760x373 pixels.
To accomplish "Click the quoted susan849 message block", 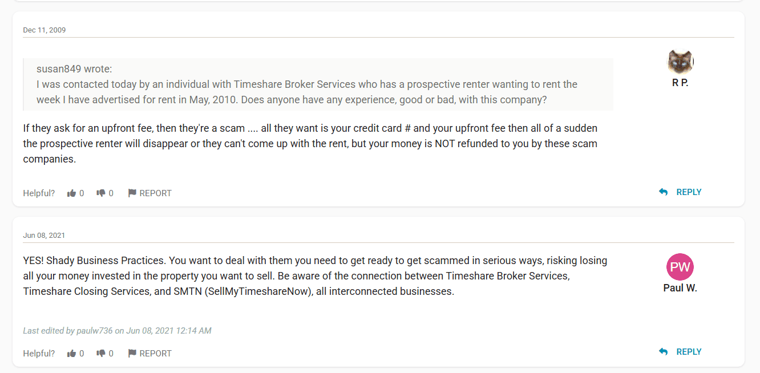I will (318, 84).
